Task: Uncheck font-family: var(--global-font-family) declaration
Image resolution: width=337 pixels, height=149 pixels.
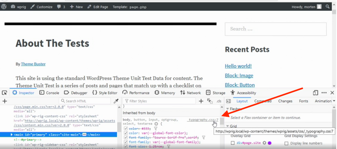Action: coord(126,142)
